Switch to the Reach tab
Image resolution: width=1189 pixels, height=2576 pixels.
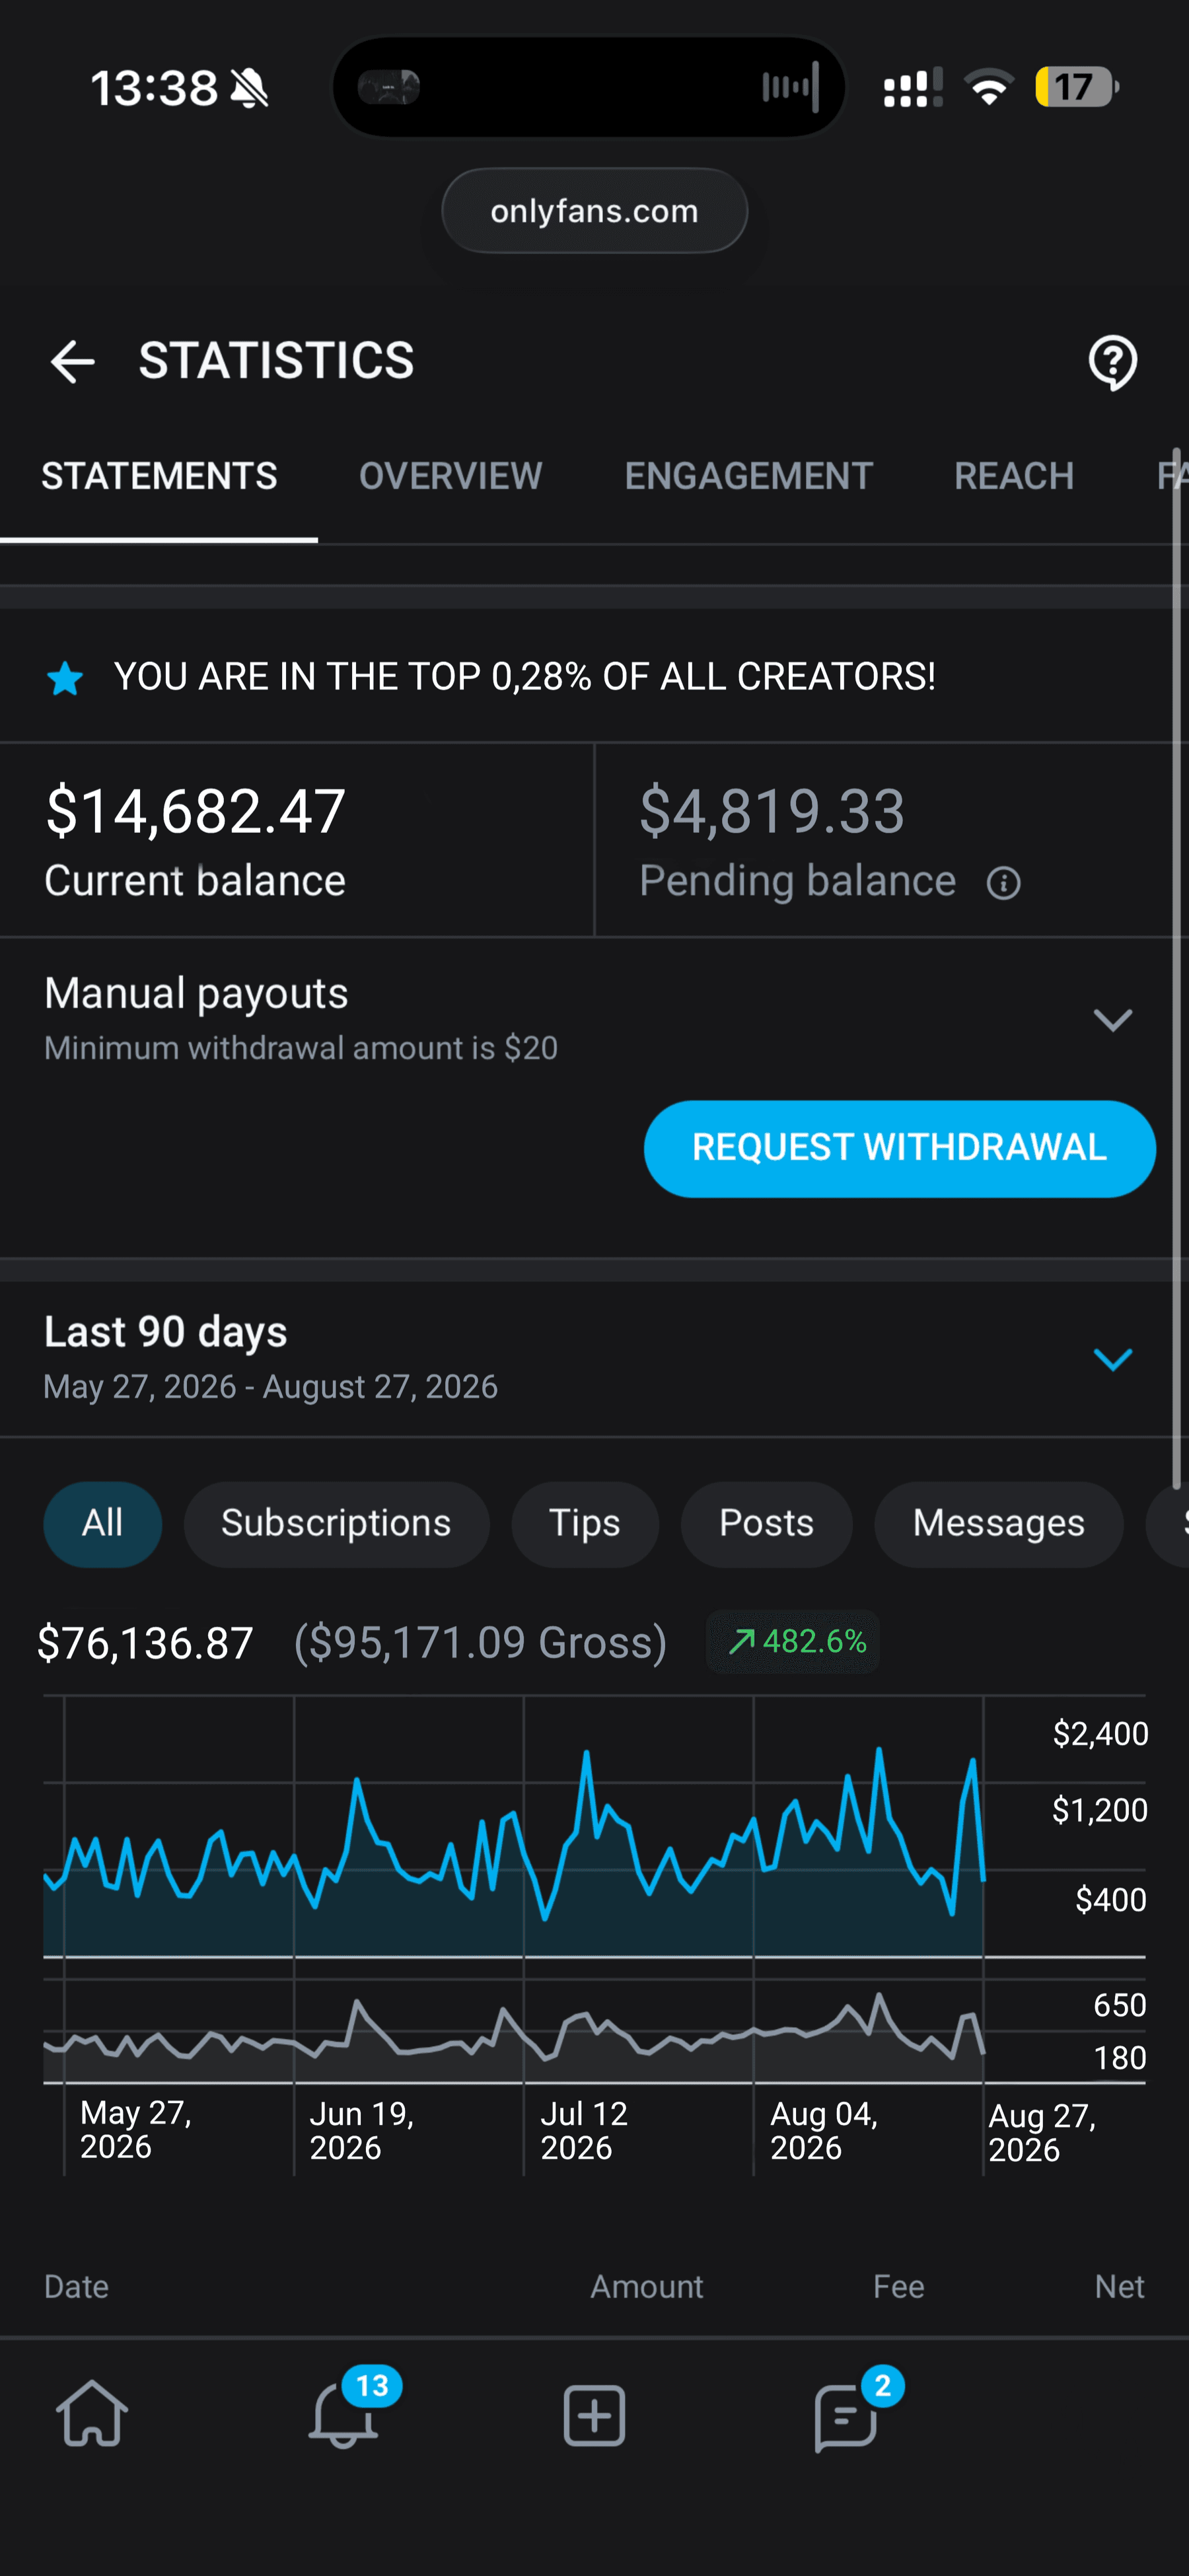(1014, 476)
